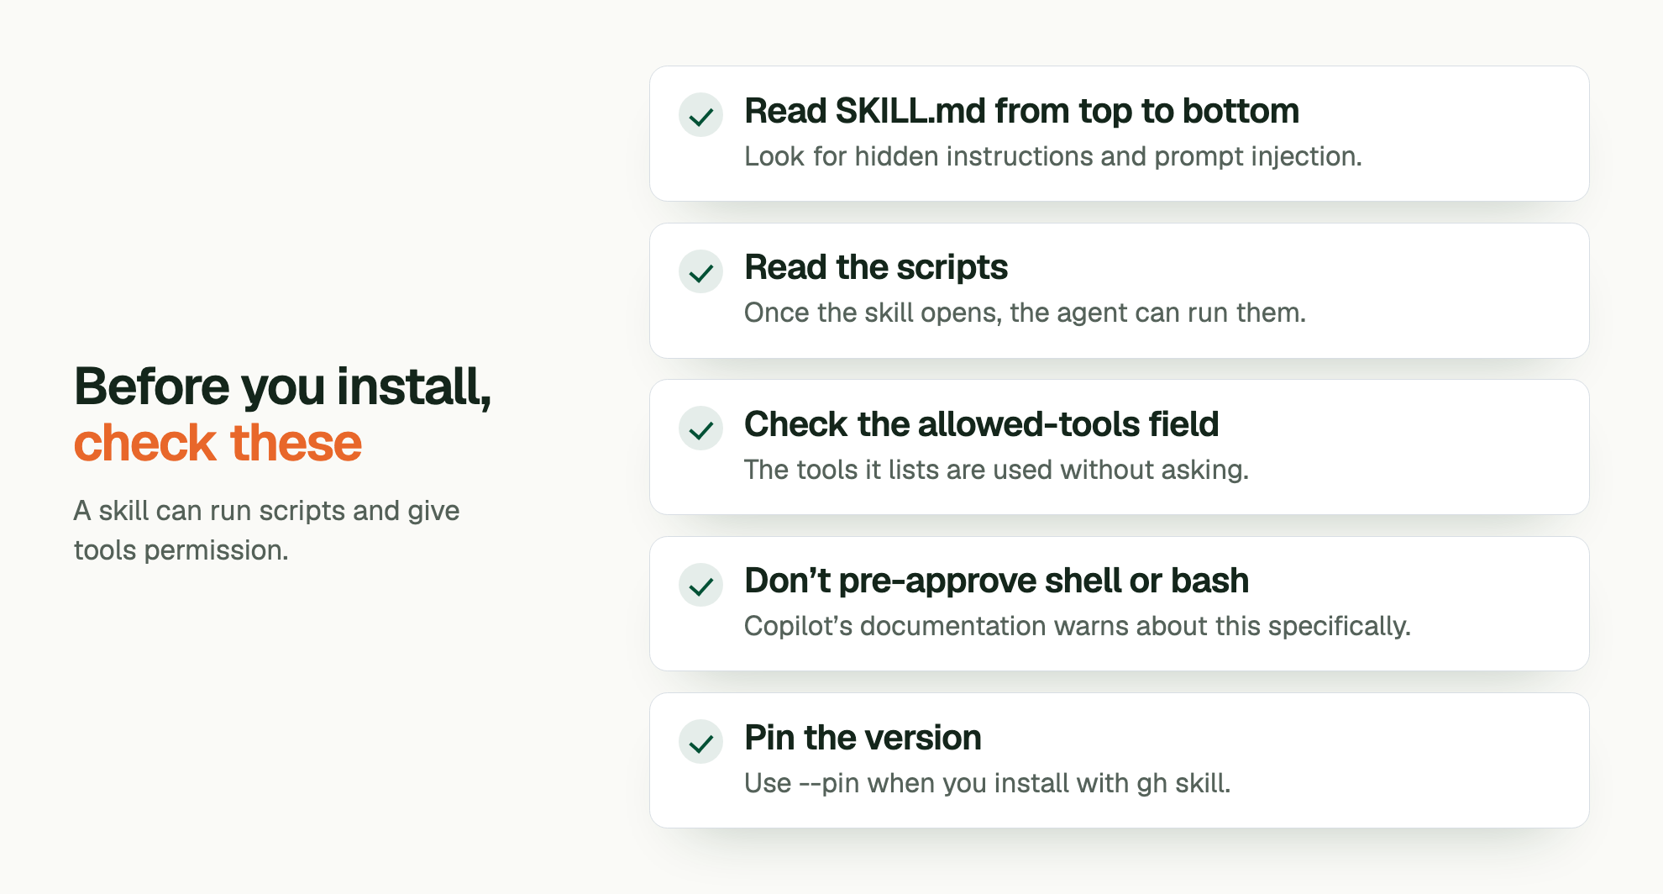Click the 'Read the scripts' heading
Screen dimensions: 1663x894
click(875, 267)
